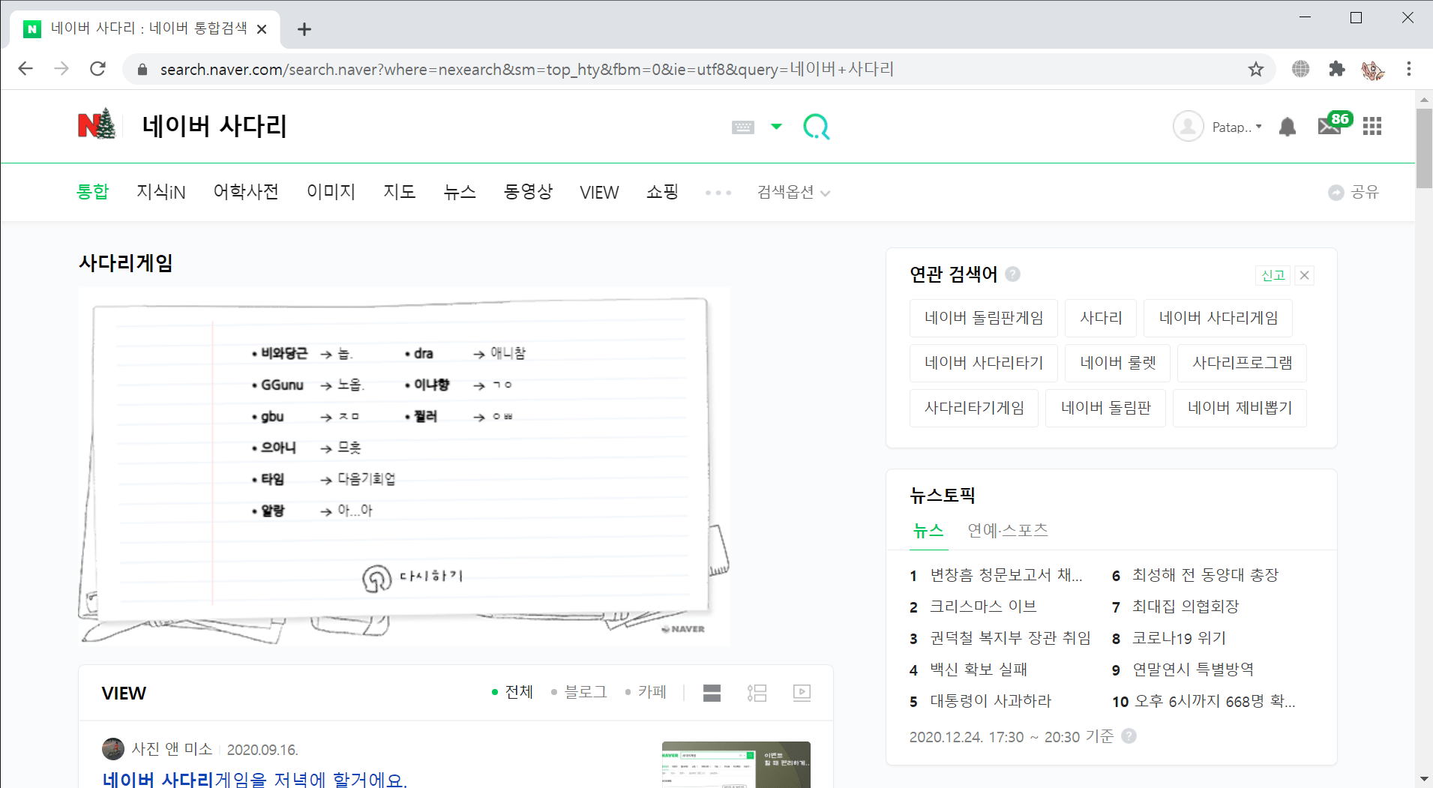The image size is (1433, 788).
Task: Click the green search magnifier icon
Action: (x=816, y=127)
